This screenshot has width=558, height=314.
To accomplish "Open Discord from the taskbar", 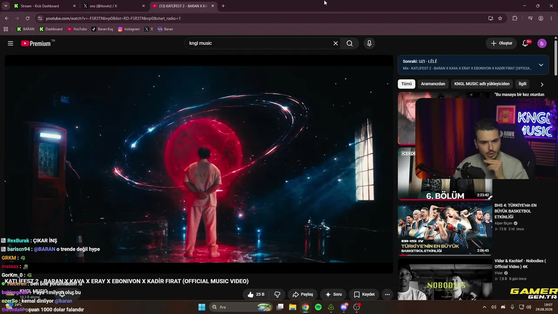I will (x=344, y=307).
